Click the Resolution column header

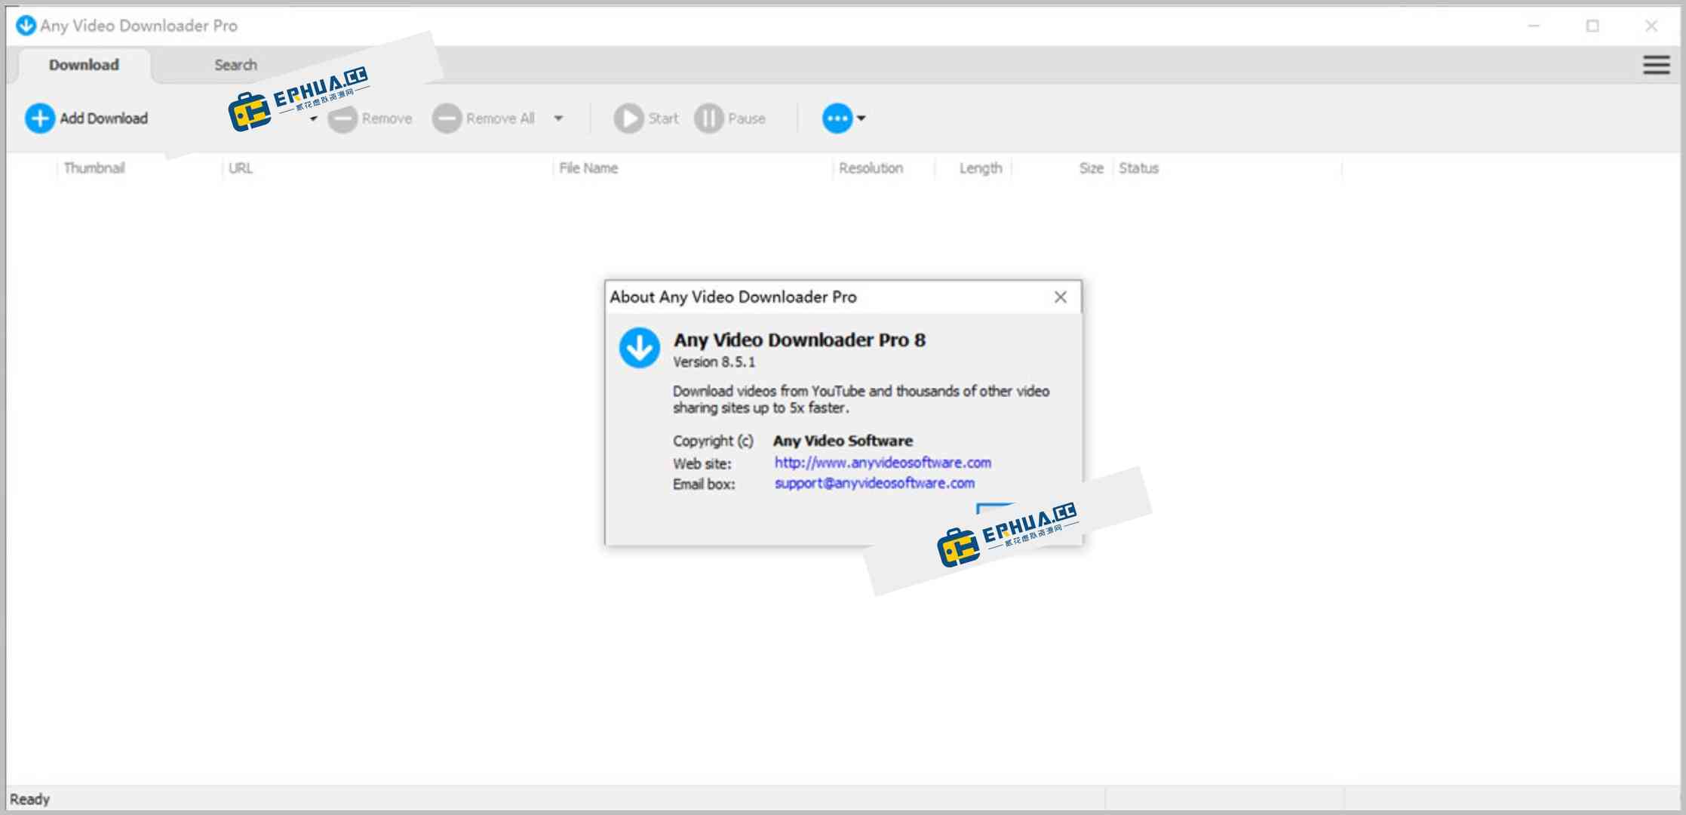click(871, 168)
